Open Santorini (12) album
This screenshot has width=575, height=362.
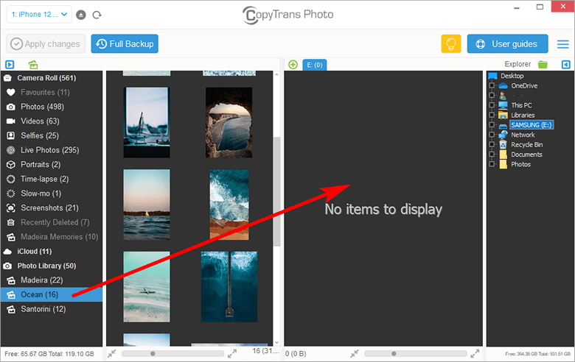52,309
